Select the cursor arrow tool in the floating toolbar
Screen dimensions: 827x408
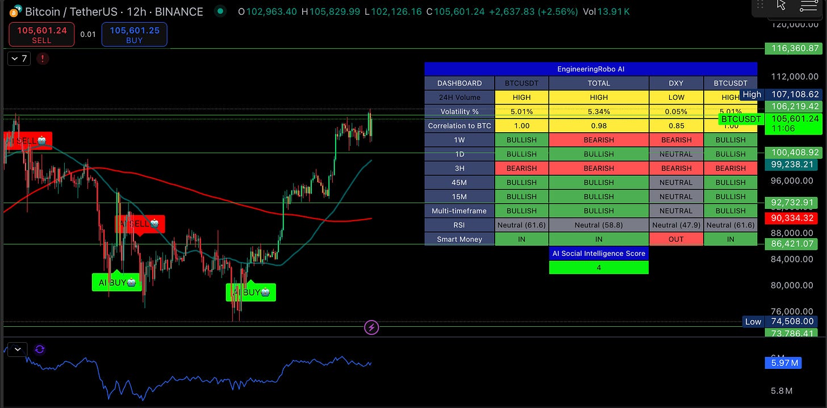coord(782,6)
